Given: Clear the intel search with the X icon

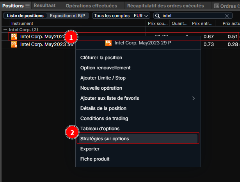Looking at the screenshot, I should pos(227,16).
